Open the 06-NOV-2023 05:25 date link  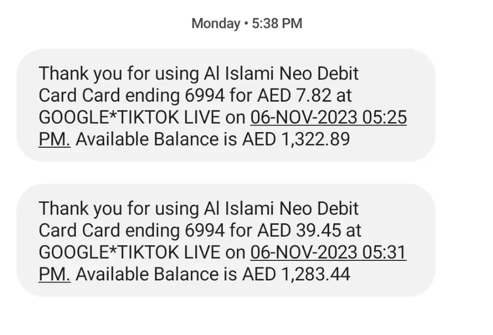click(328, 118)
